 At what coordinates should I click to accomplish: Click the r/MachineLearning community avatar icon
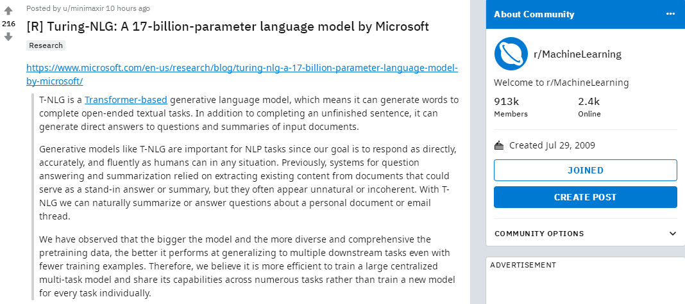pos(511,54)
